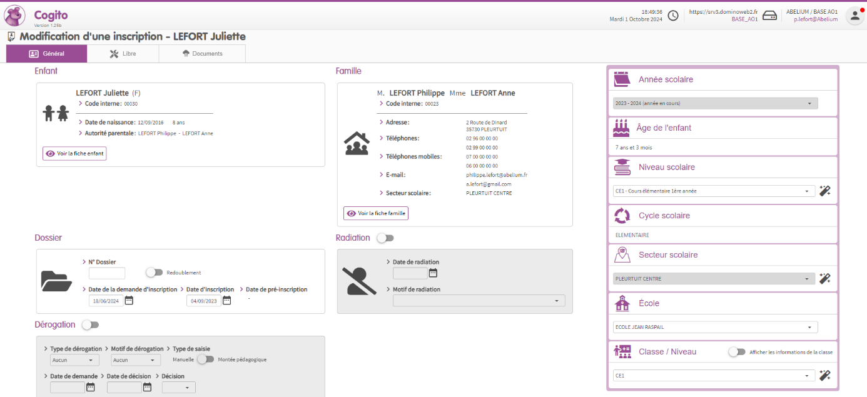The image size is (867, 397).
Task: Click the user profile avatar icon
Action: [x=854, y=16]
